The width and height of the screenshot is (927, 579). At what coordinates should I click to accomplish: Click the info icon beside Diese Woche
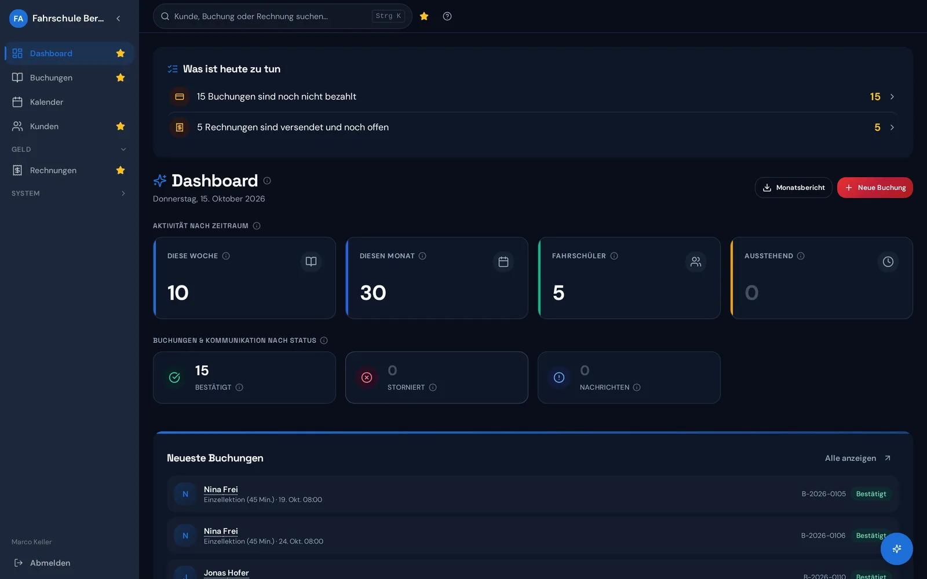click(226, 256)
